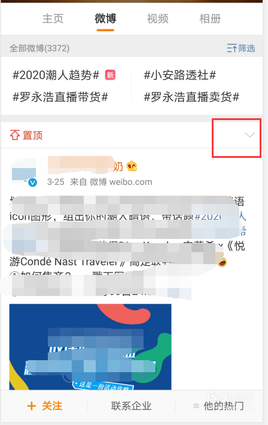Image resolution: width=268 pixels, height=425 pixels.
Task: Switch to the 视频 tab
Action: click(x=157, y=19)
